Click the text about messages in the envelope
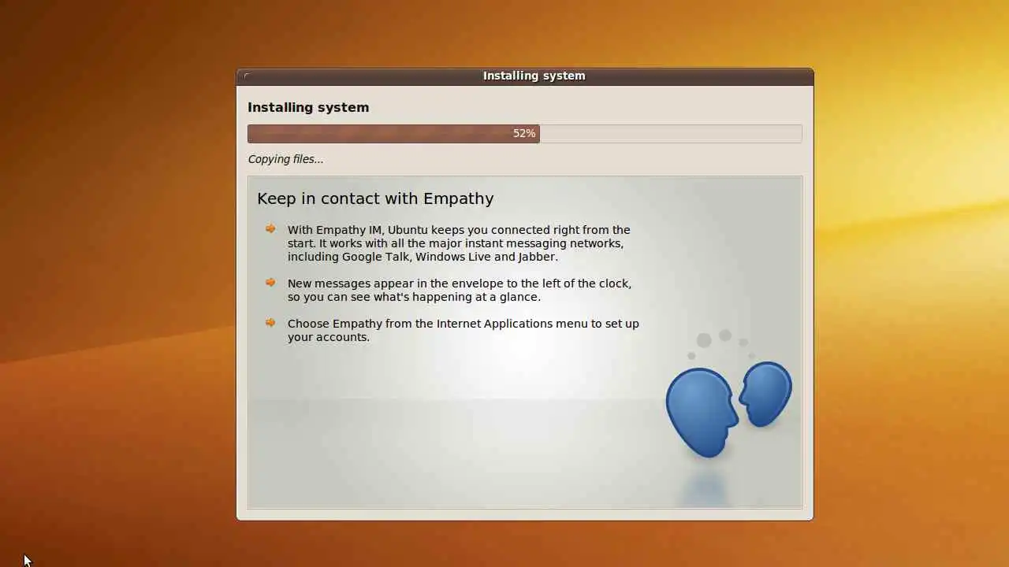Image resolution: width=1009 pixels, height=567 pixels. tap(460, 291)
